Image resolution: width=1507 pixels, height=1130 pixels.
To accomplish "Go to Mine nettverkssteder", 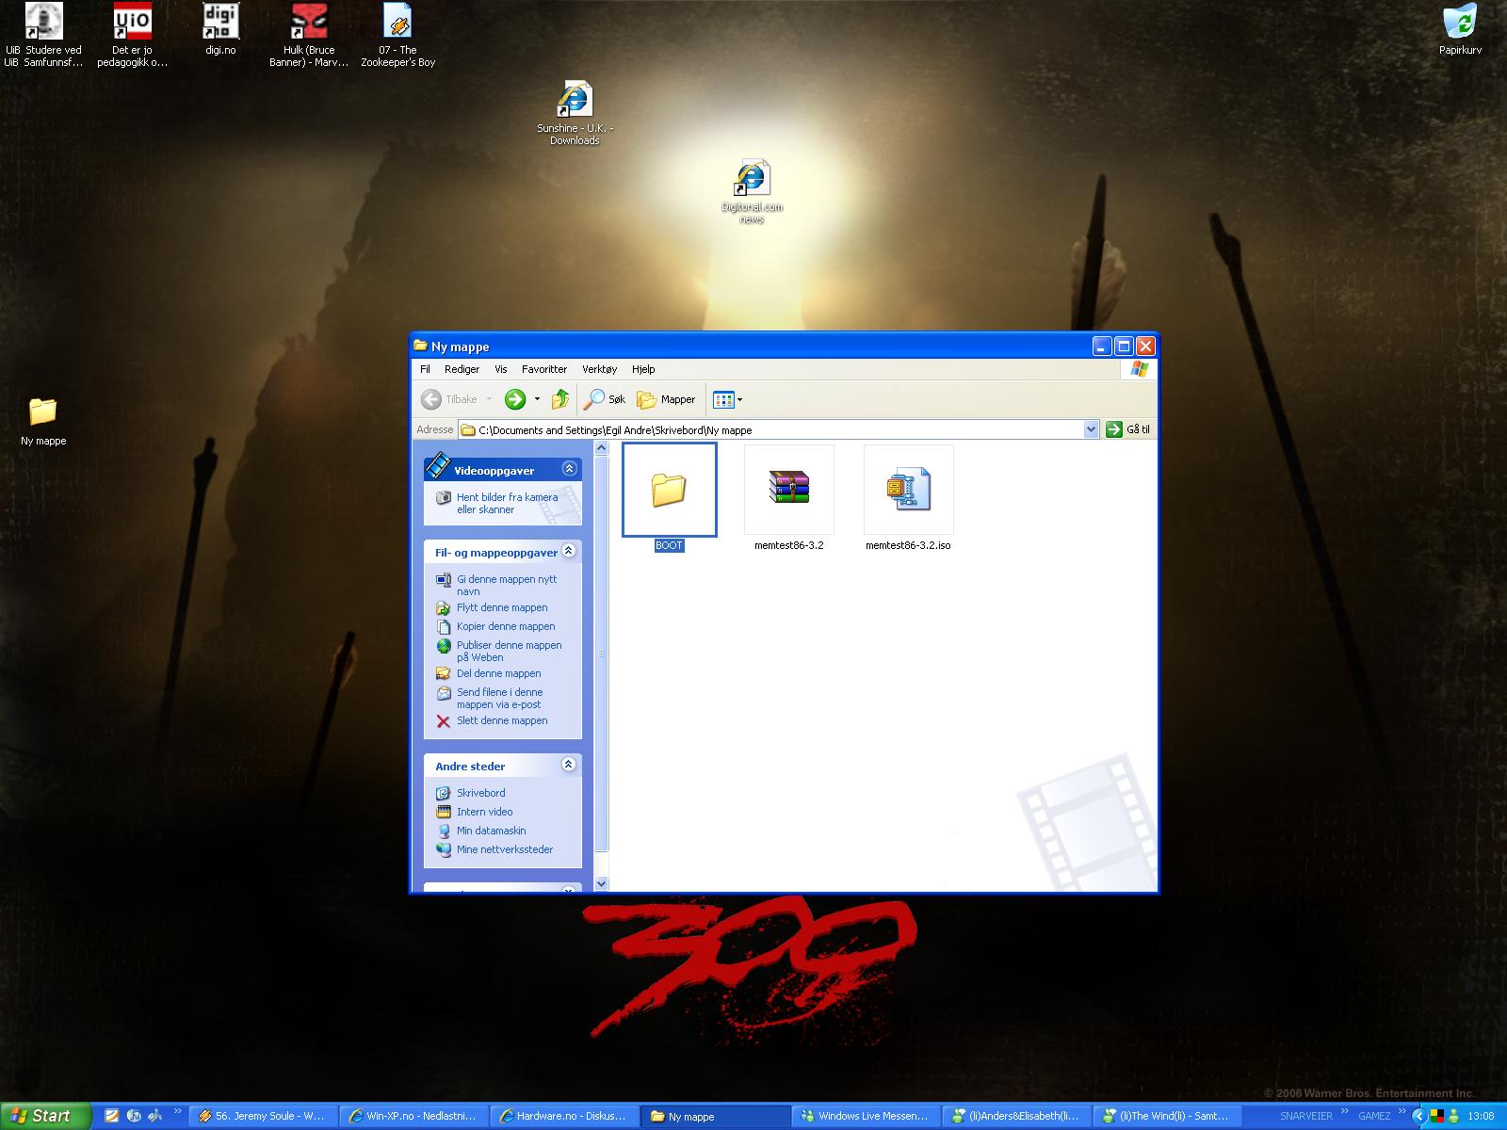I will pos(504,849).
